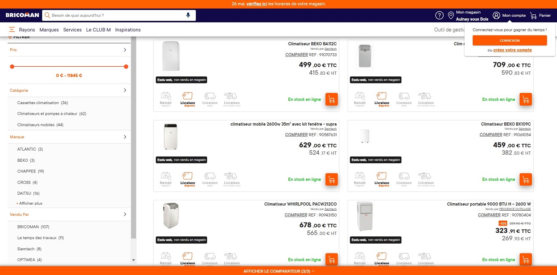Open the Inspirations menu item
557x275 pixels.
click(x=128, y=30)
